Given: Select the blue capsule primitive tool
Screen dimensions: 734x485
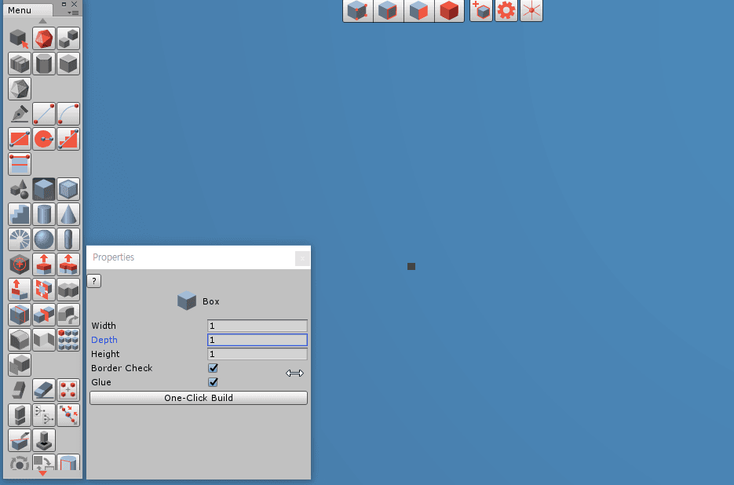Looking at the screenshot, I should [68, 239].
